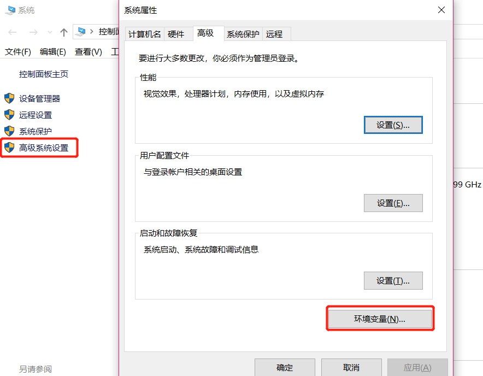
Task: Click the shield icon next to 系统保护
Action: point(9,131)
